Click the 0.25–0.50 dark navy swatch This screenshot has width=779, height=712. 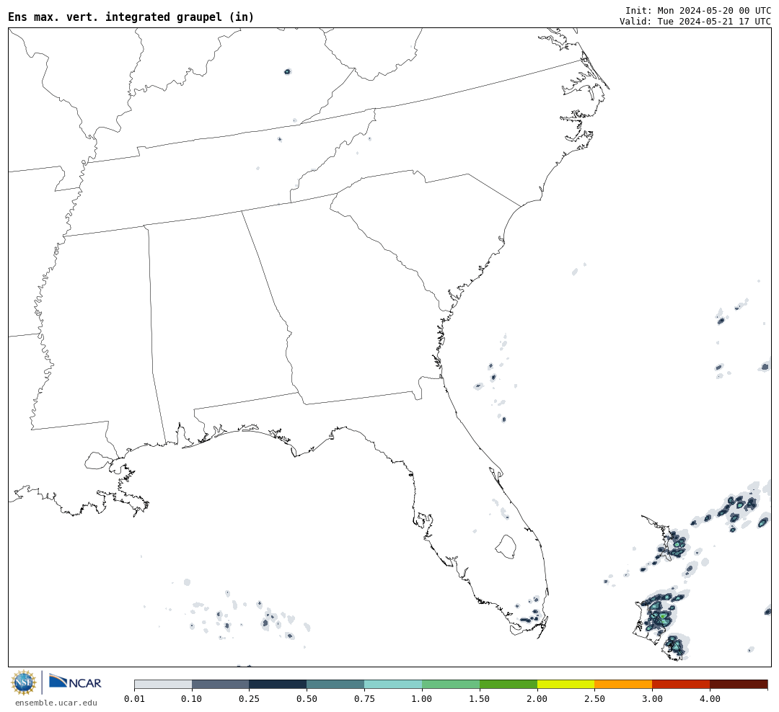pyautogui.click(x=278, y=684)
